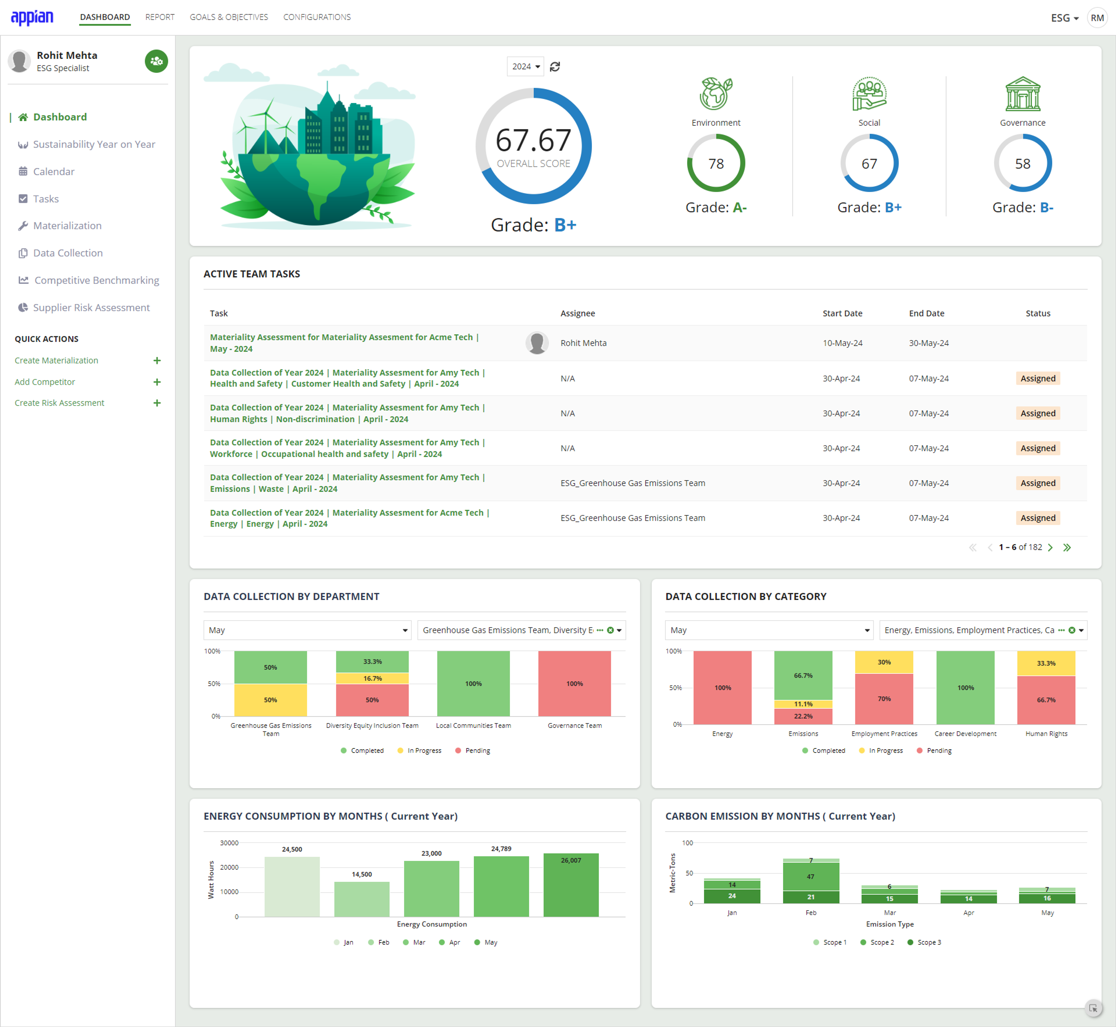Click the Data Collection copy icon

coord(23,253)
